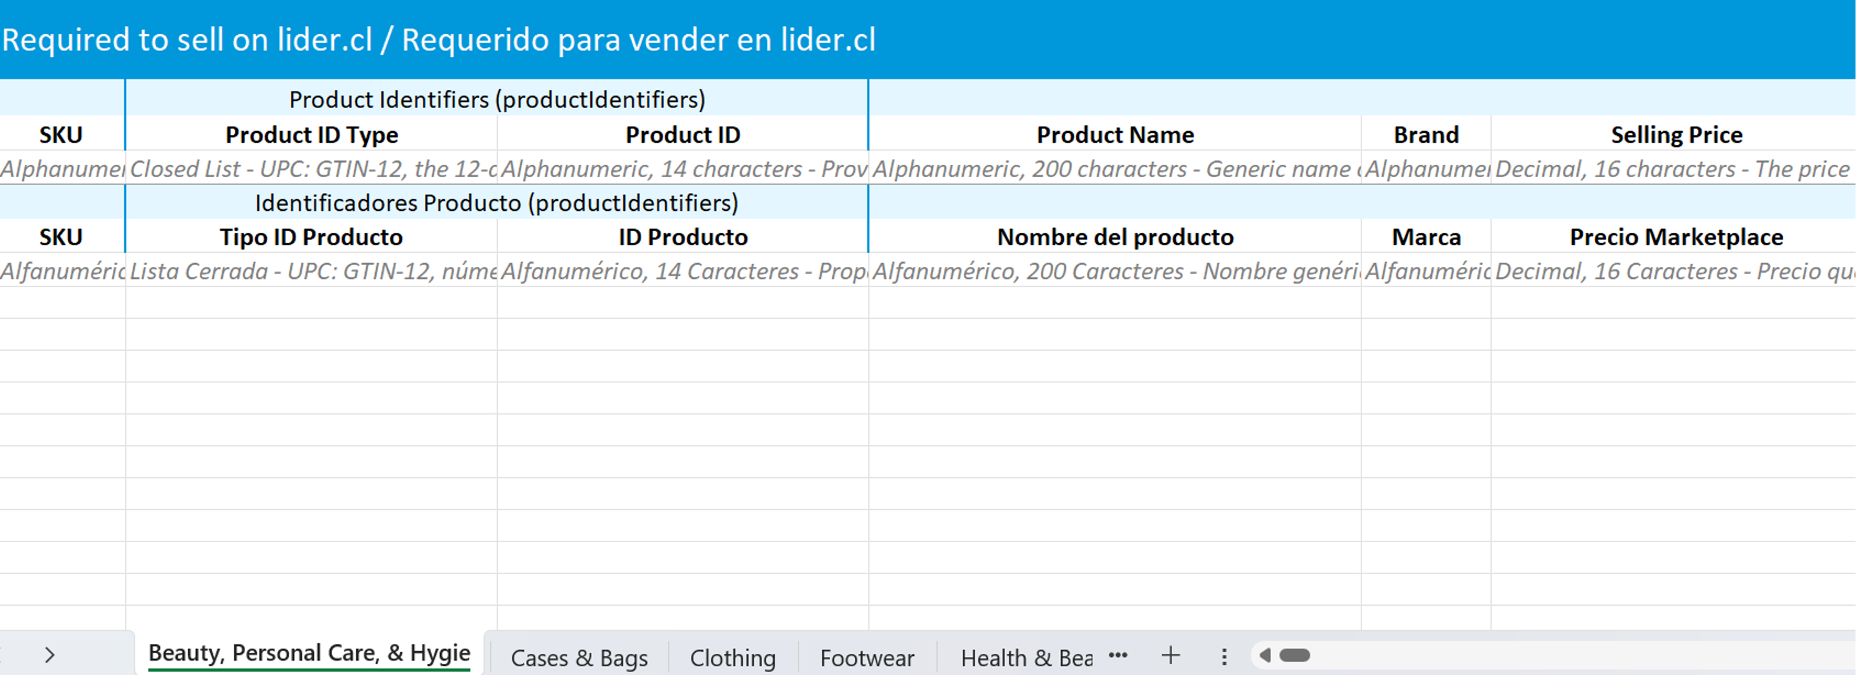This screenshot has height=675, width=1858.
Task: Select the ID Producto header cell
Action: (x=683, y=236)
